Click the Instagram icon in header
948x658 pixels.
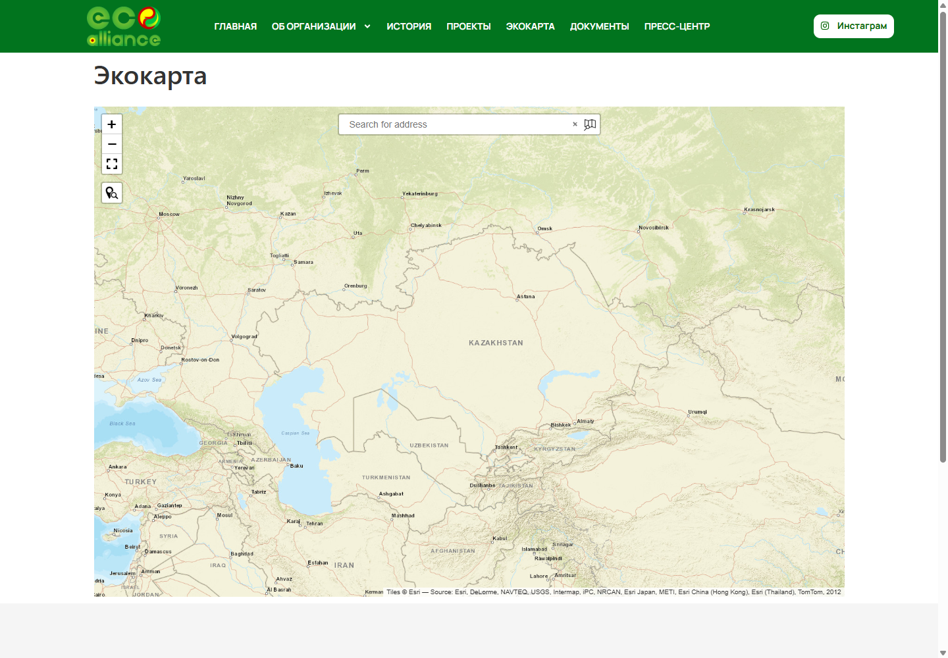point(825,26)
